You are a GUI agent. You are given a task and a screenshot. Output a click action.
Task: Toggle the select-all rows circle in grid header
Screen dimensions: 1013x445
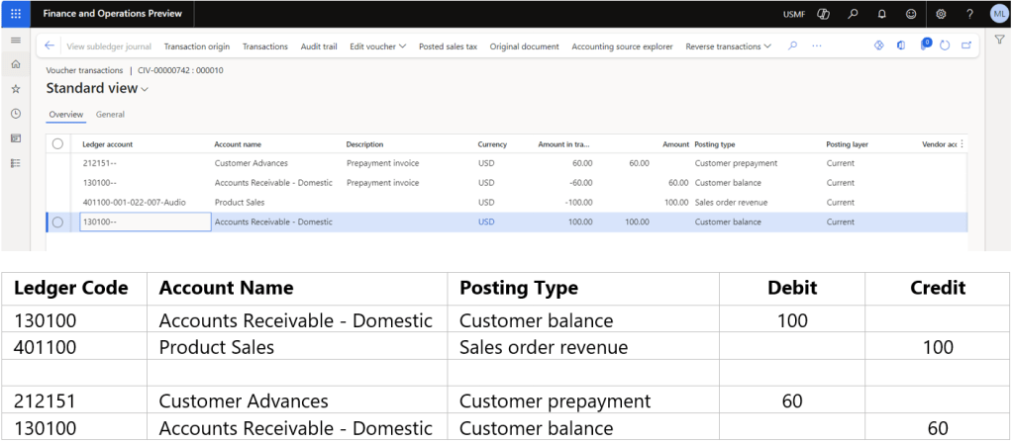(x=57, y=144)
